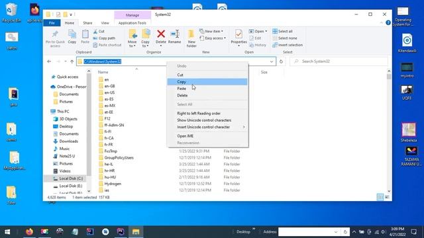This screenshot has width=424, height=238.
Task: Select Show Unicode control characters
Action: pyautogui.click(x=207, y=120)
